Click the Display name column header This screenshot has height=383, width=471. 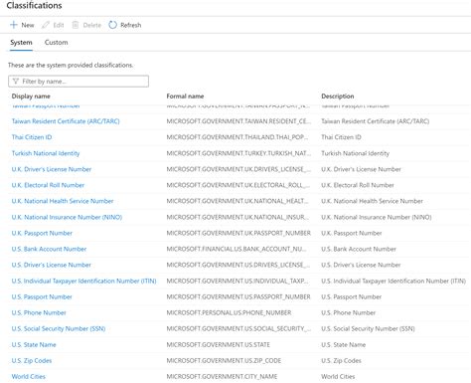pyautogui.click(x=31, y=96)
